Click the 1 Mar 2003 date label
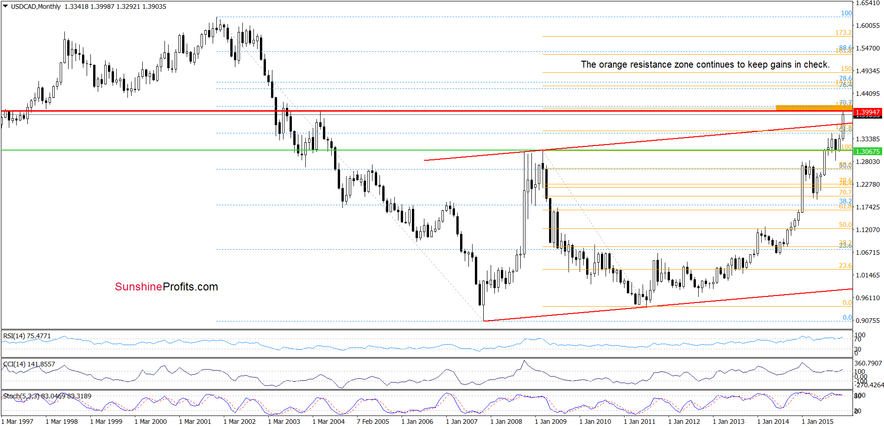This screenshot has width=884, height=428. [284, 422]
